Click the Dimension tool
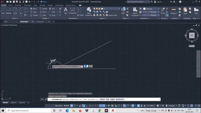The width and height of the screenshot is (201, 113). coord(73,10)
